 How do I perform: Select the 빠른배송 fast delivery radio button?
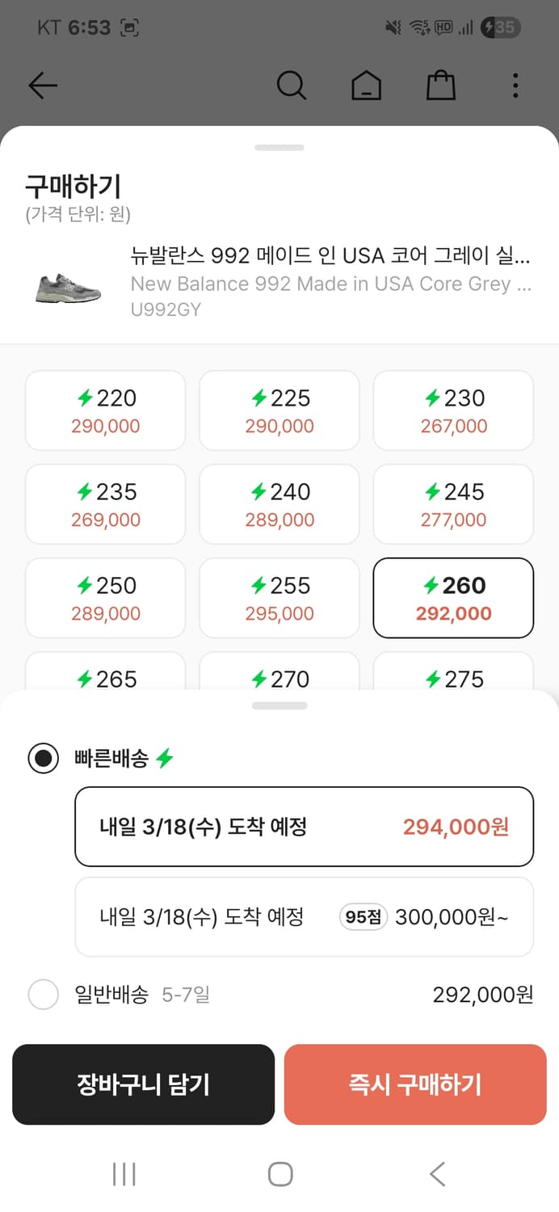44,758
